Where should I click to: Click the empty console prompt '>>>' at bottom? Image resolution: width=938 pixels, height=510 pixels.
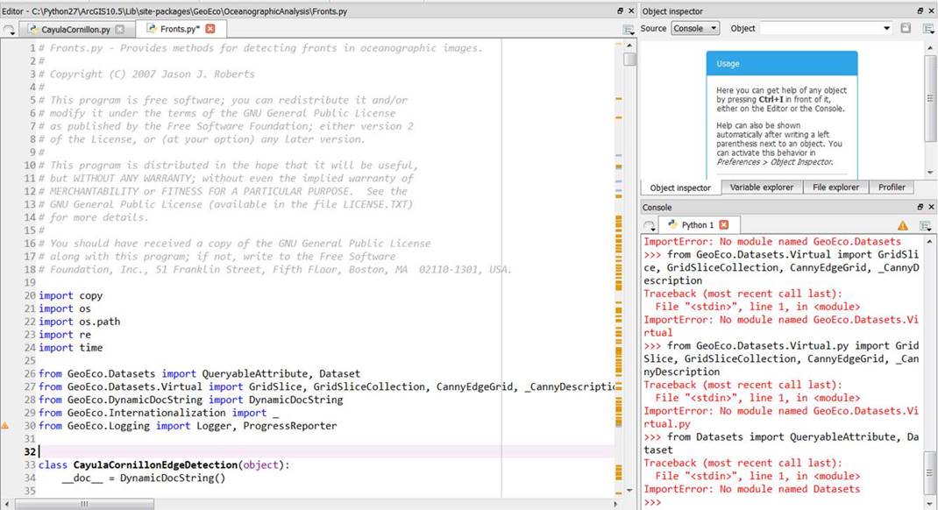652,502
